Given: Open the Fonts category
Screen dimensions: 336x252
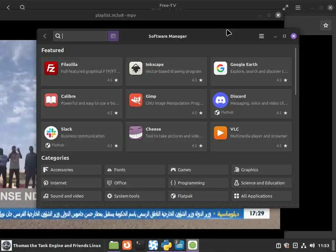Looking at the screenshot, I should coord(135,170).
